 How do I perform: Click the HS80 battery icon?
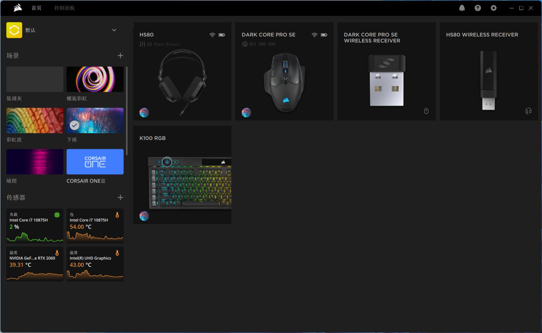222,35
